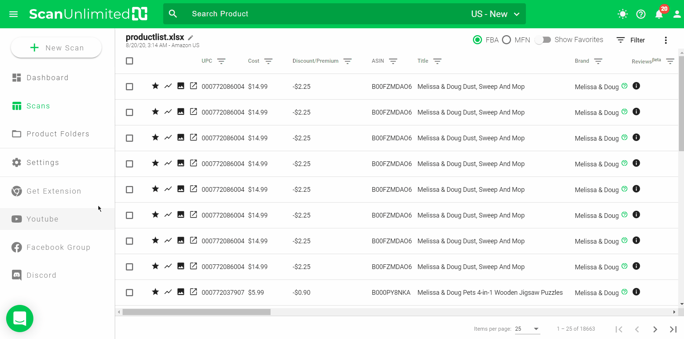This screenshot has width=684, height=339.
Task: Open the notifications bell
Action: [x=659, y=14]
